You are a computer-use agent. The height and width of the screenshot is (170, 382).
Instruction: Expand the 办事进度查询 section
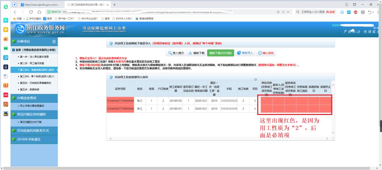pyautogui.click(x=34, y=98)
